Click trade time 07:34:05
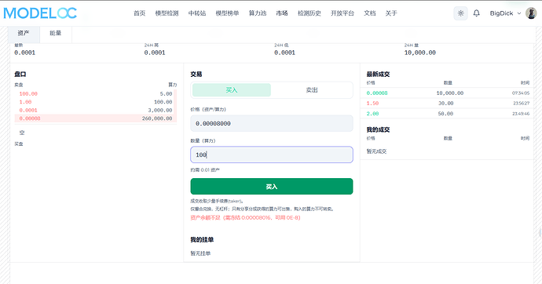 click(521, 93)
